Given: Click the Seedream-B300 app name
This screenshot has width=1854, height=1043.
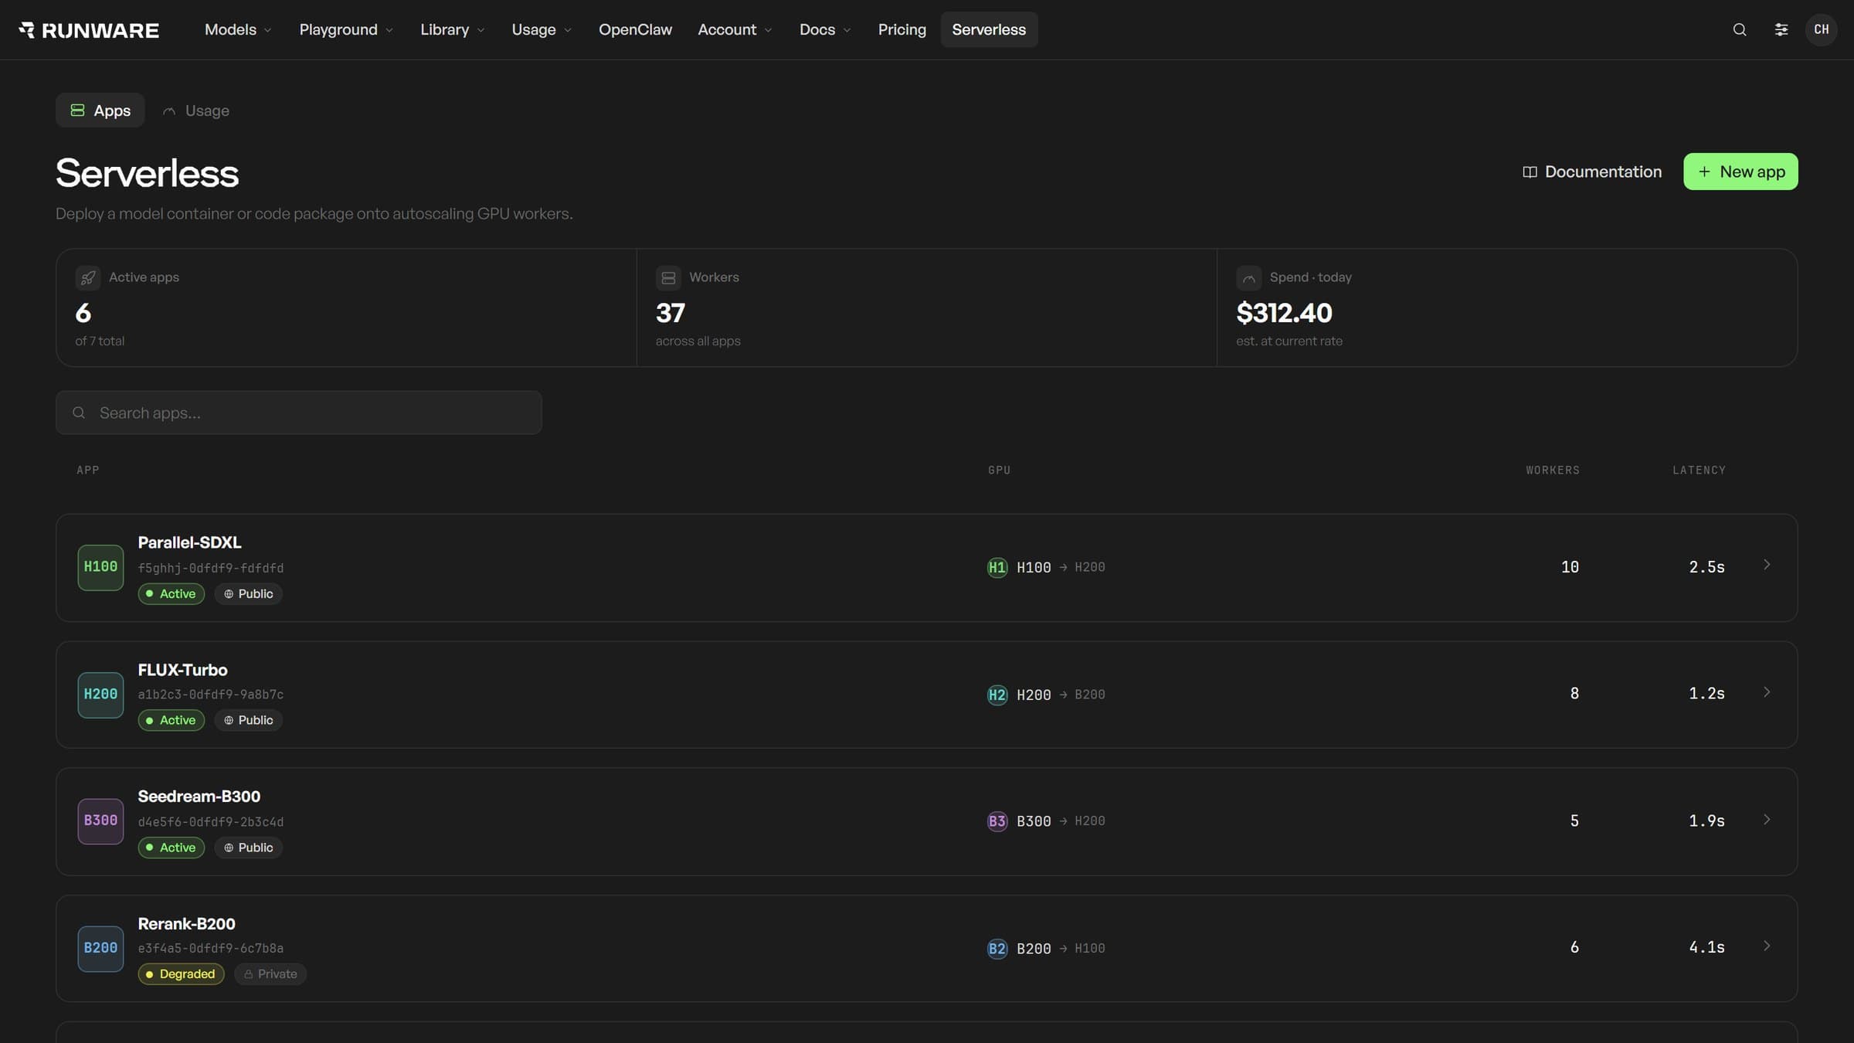Looking at the screenshot, I should tap(199, 797).
